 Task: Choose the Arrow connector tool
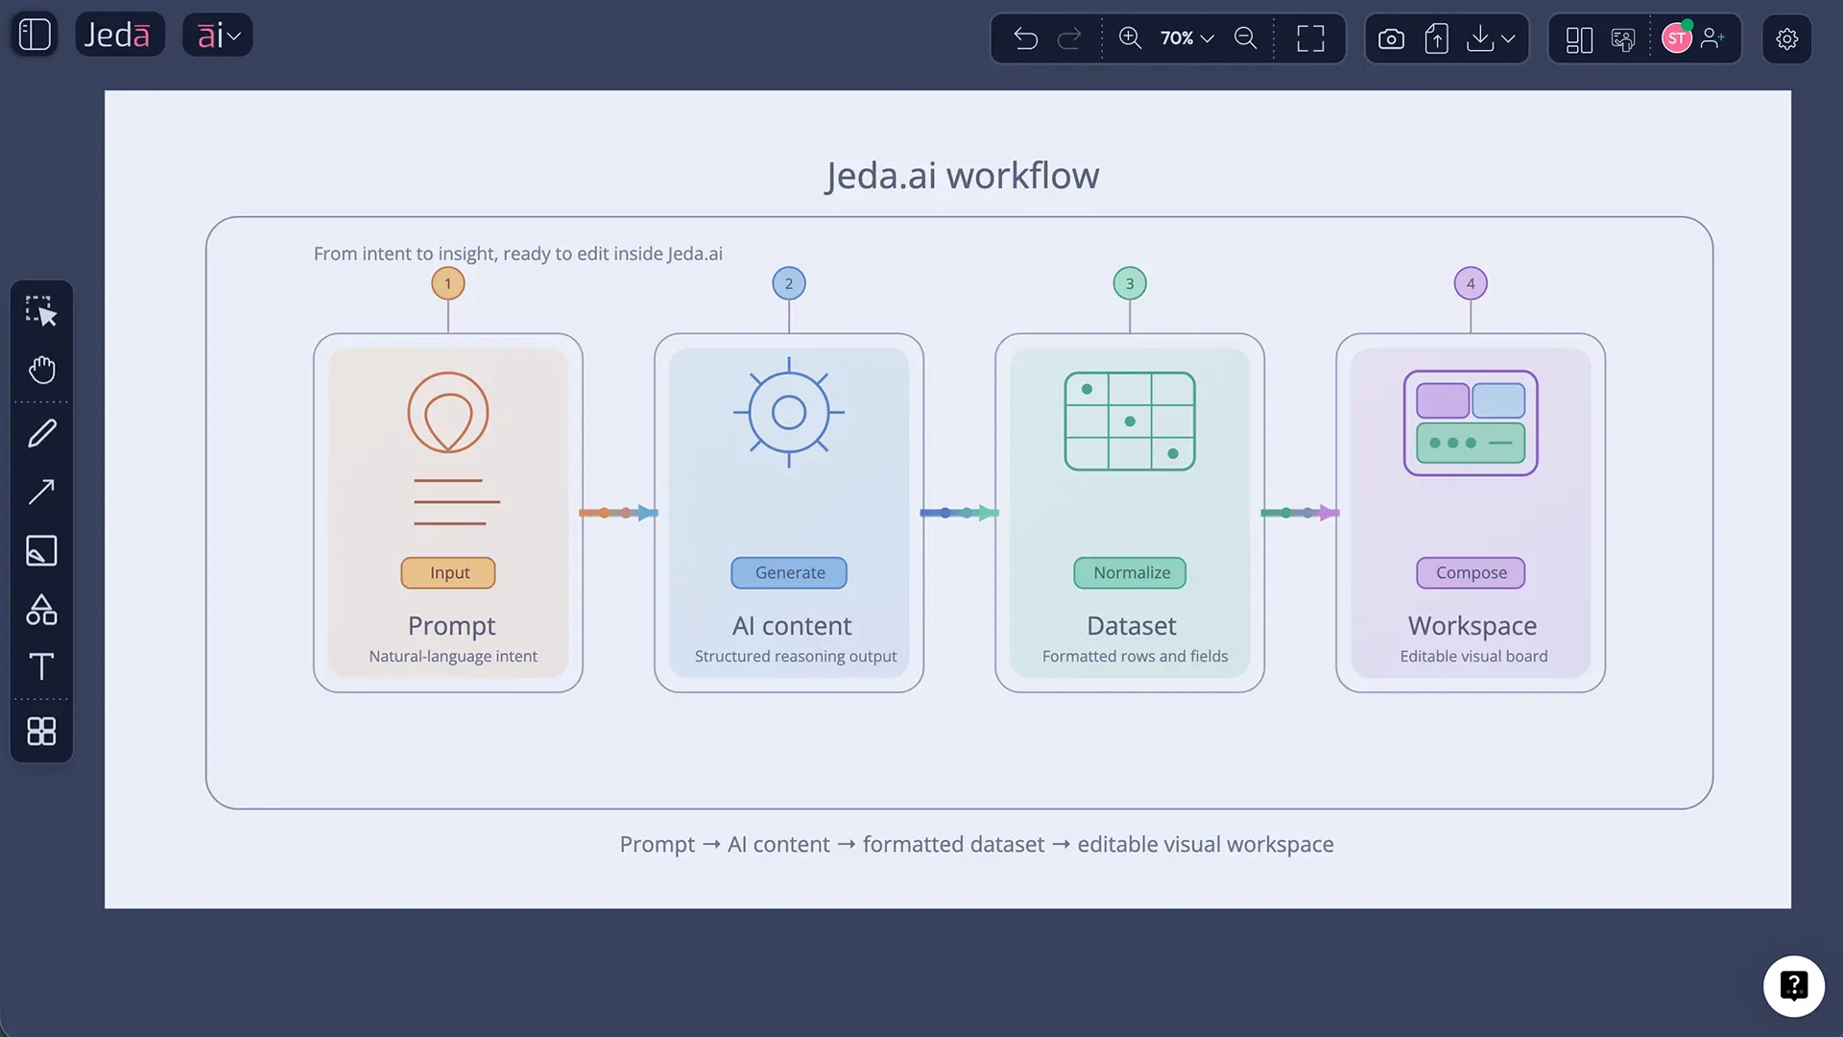pyautogui.click(x=41, y=492)
